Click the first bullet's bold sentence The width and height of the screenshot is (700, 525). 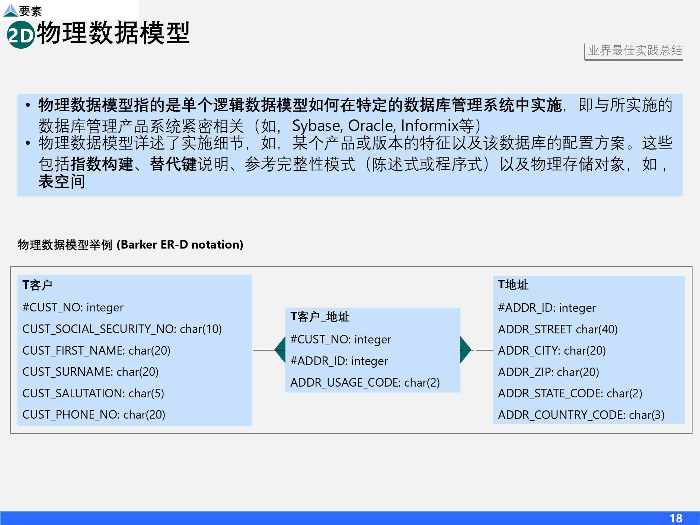300,105
